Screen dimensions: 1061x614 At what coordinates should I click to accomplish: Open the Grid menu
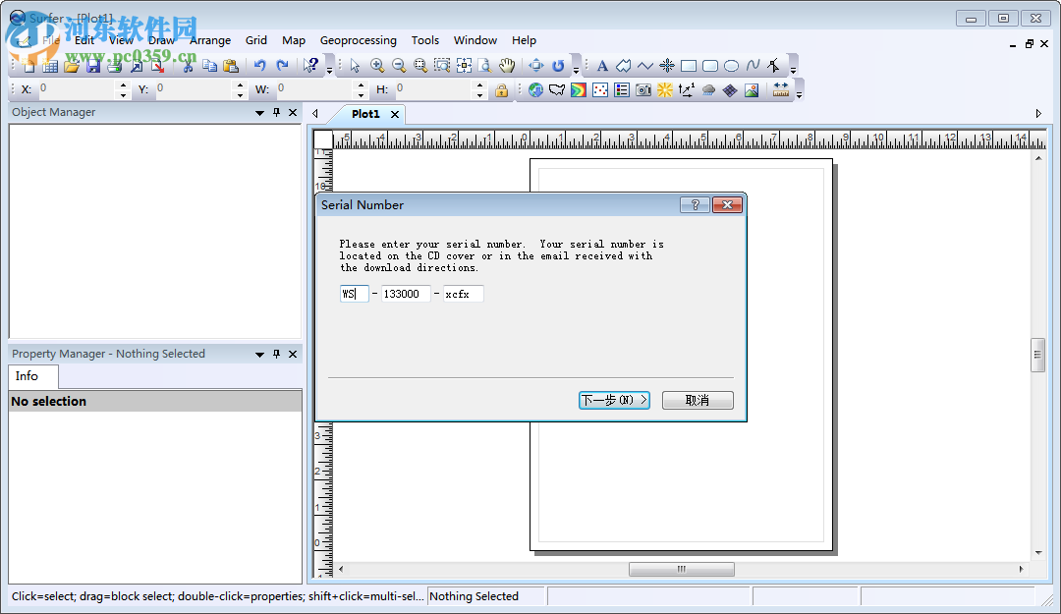coord(255,40)
